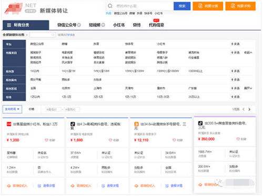
Task: Filter region by 广东省
Action: click(193, 88)
